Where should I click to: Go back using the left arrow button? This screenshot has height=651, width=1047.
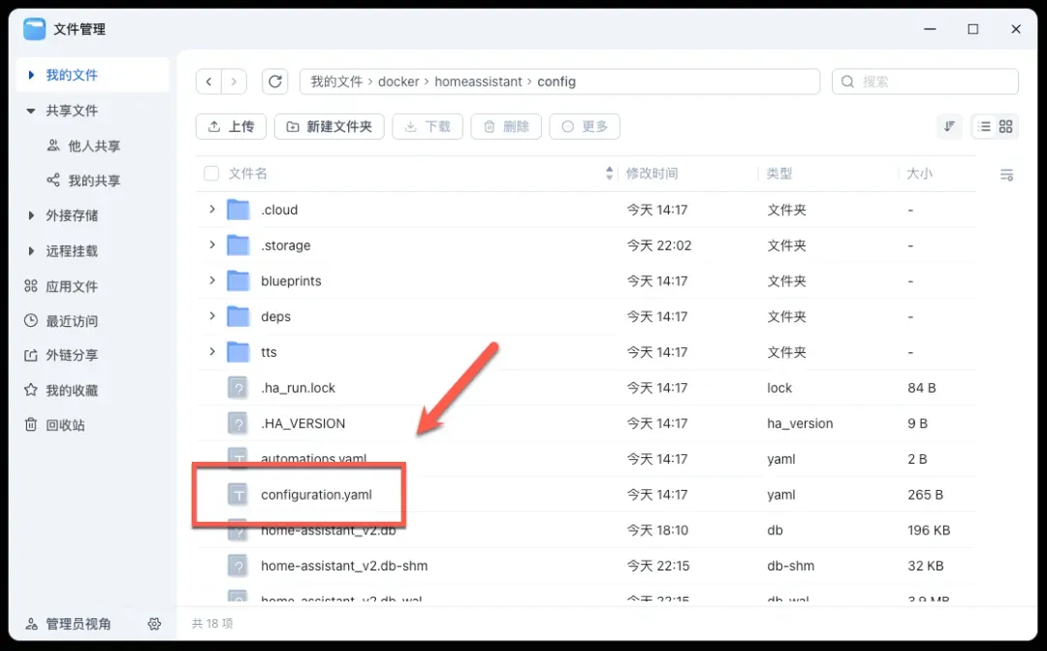(209, 82)
